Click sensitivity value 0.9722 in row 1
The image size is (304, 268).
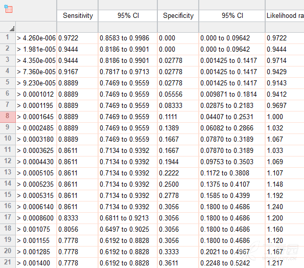(78, 38)
